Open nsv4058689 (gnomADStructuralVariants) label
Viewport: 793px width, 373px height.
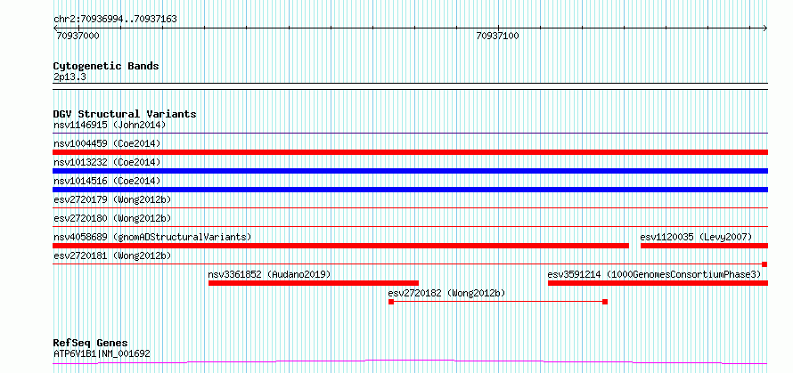point(152,237)
